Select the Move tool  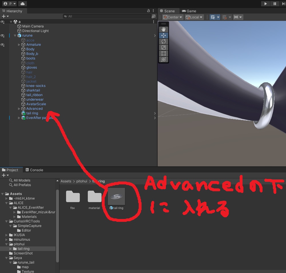tap(163, 35)
